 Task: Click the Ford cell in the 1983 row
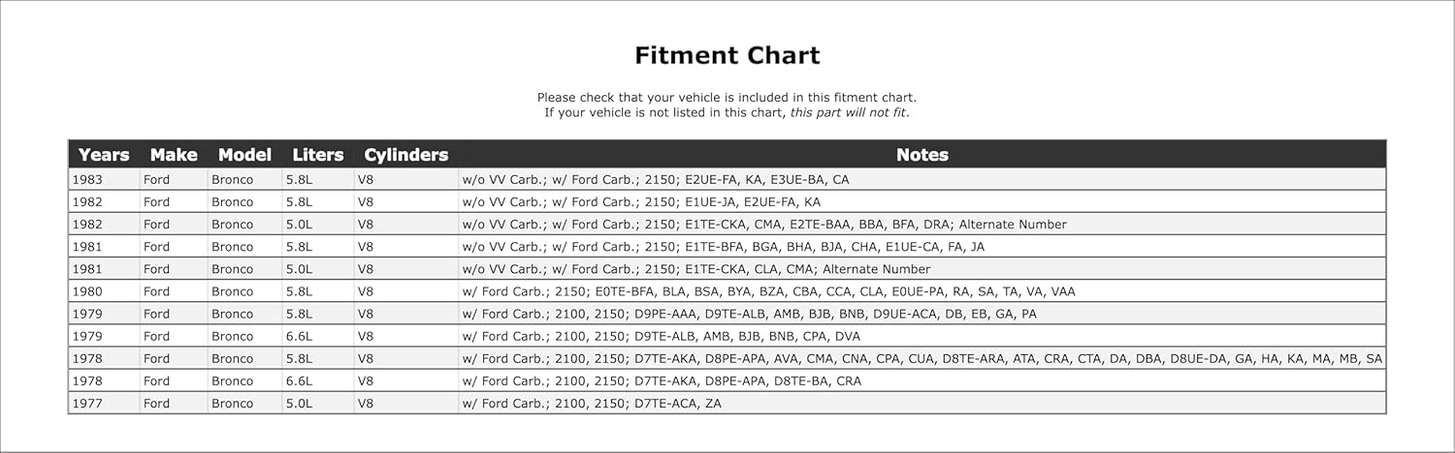point(156,180)
